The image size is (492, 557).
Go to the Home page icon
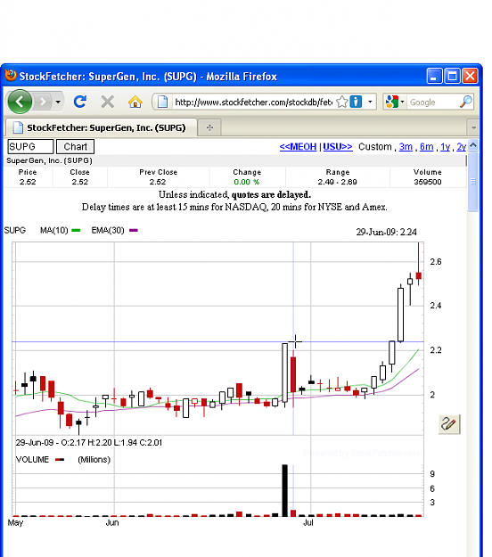(135, 102)
